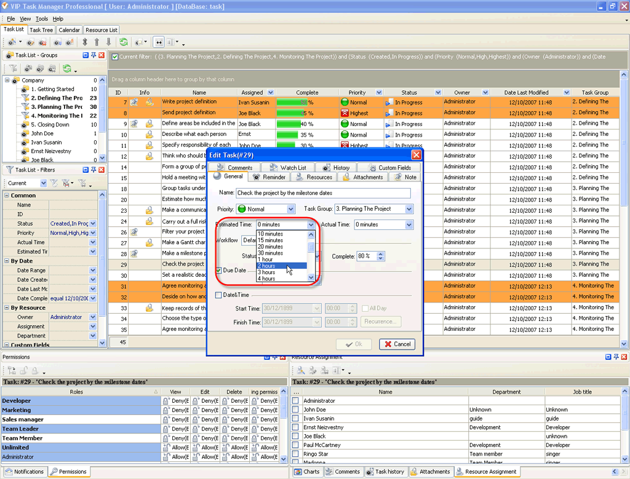
Task: Check the Joe Black resource checkbox
Action: pos(296,435)
